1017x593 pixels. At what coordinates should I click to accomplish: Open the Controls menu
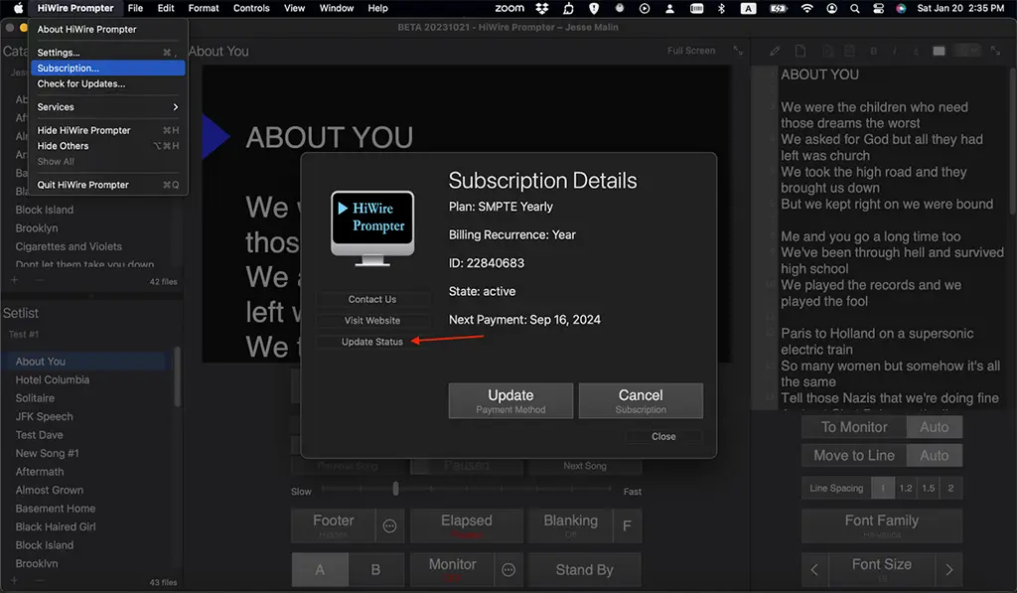point(251,8)
